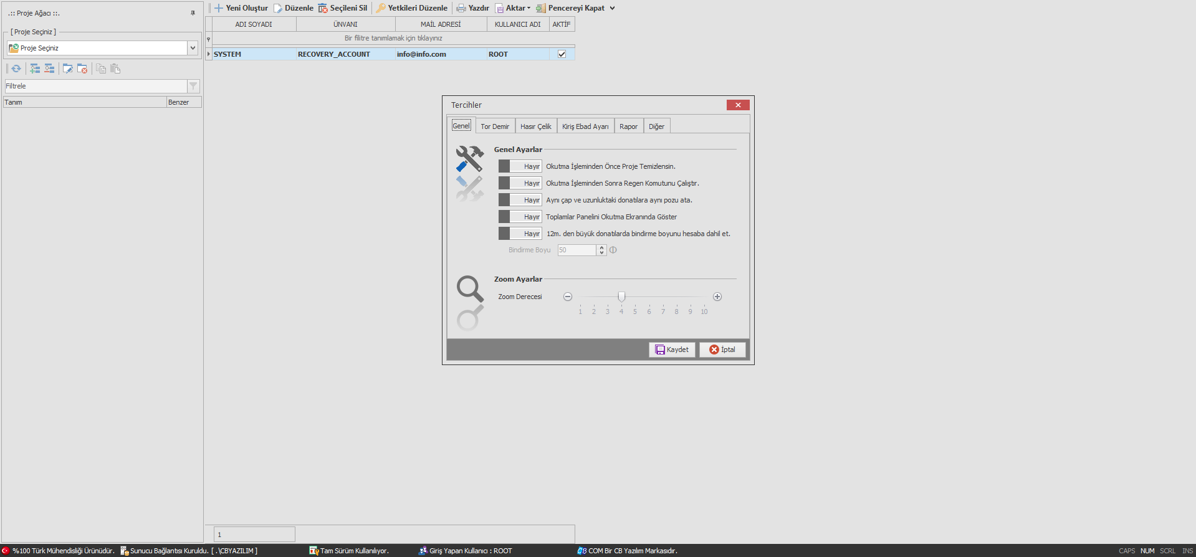Click the Düzenle toolbar button
Screen dimensions: 1196x557
click(x=294, y=8)
